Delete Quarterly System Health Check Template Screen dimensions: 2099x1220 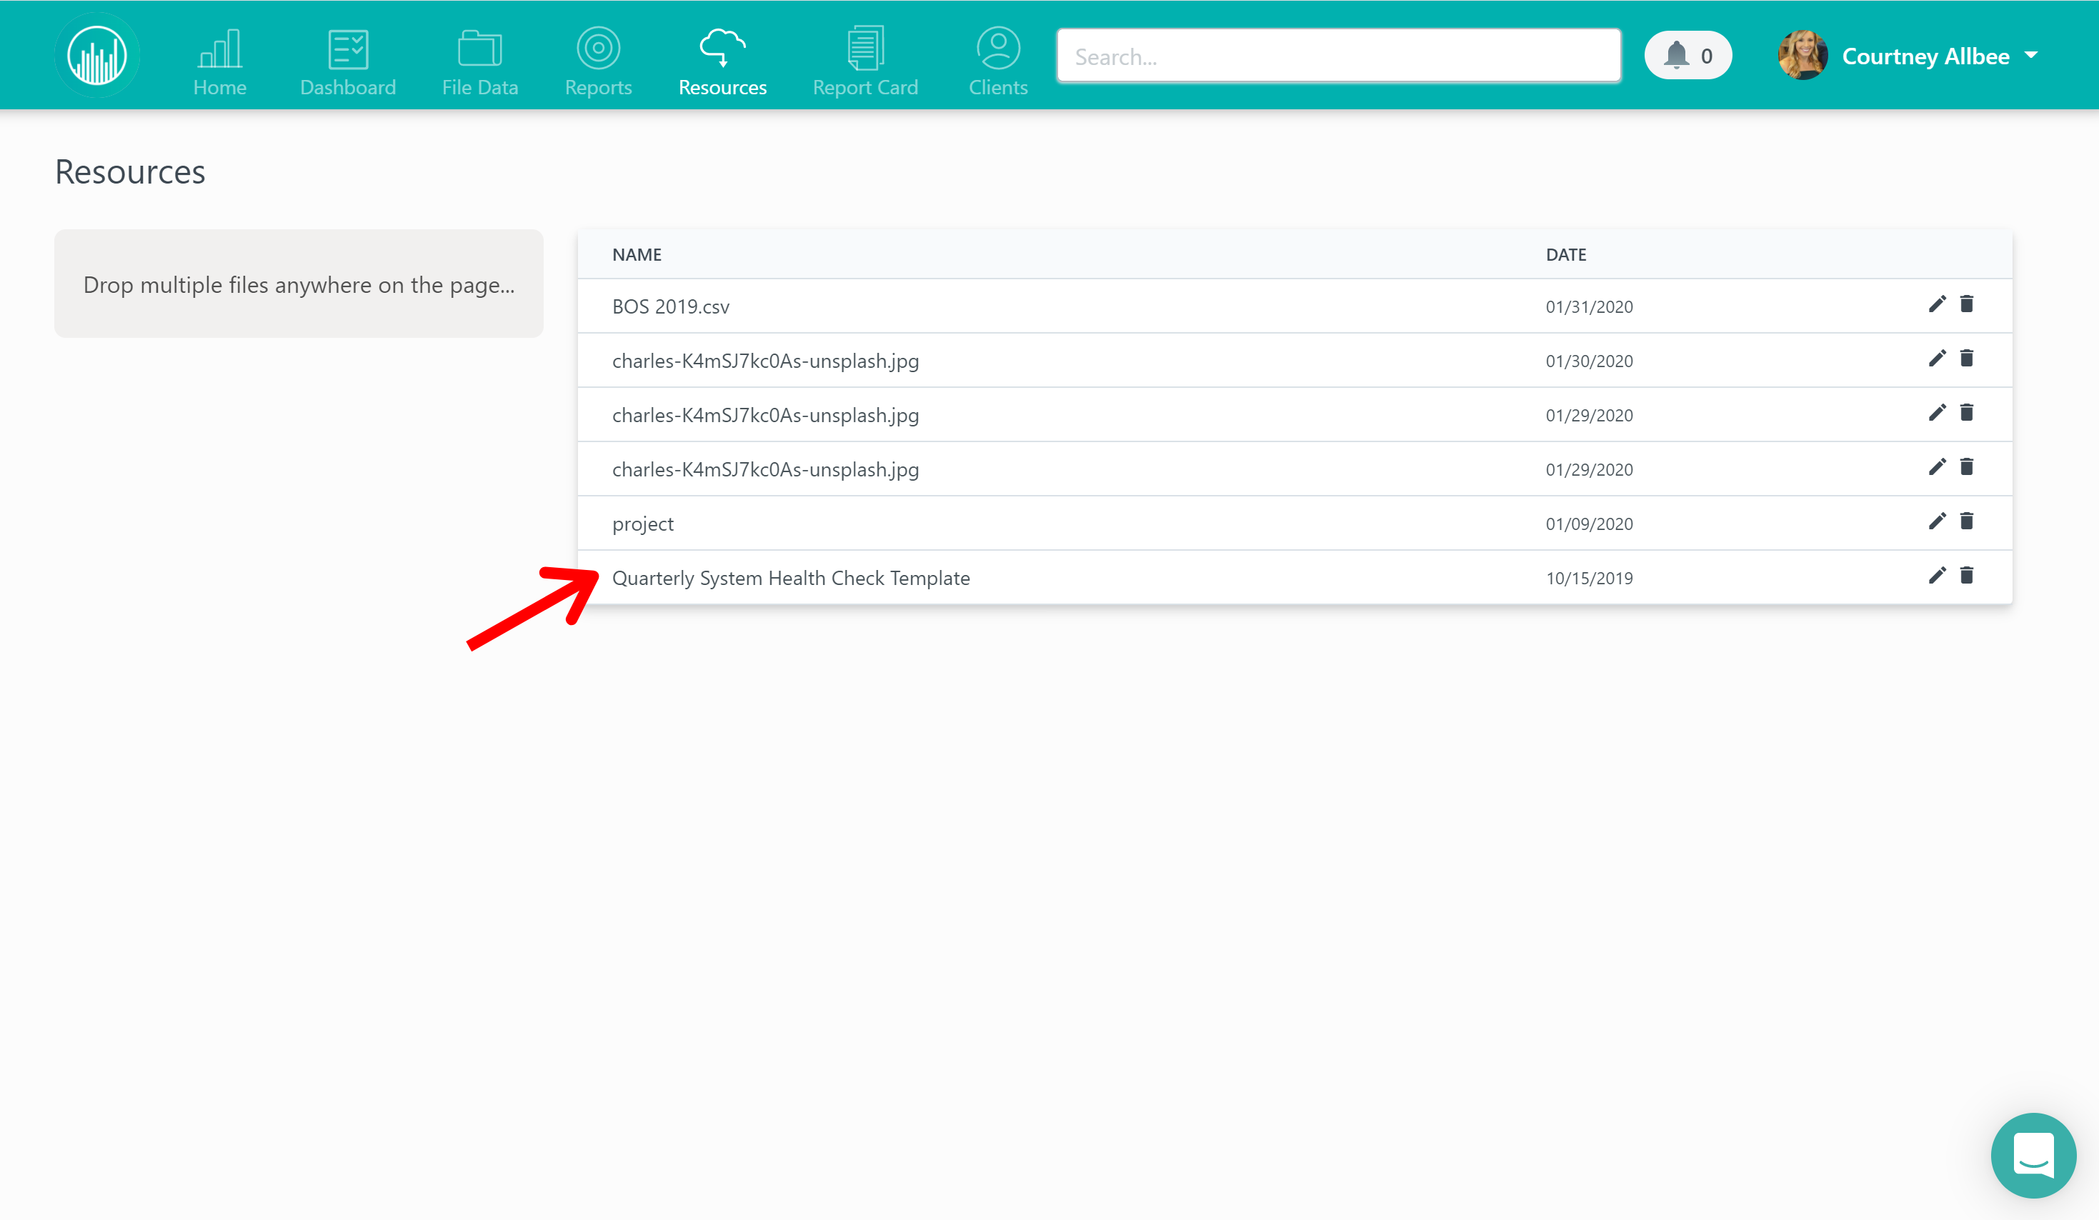(1967, 576)
